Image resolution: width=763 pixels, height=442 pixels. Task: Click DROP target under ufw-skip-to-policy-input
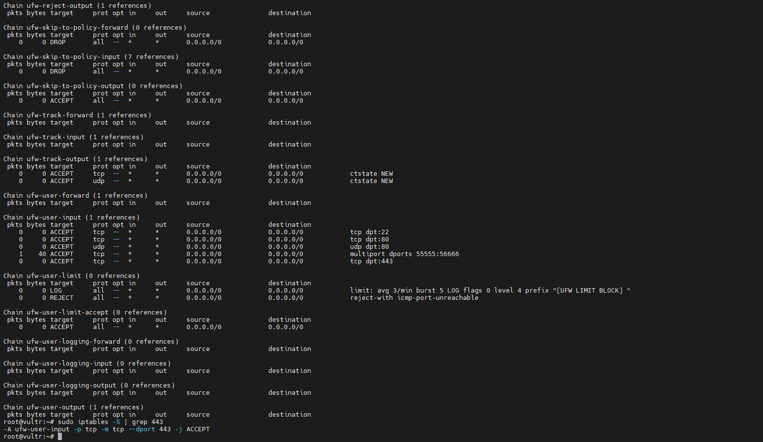58,72
